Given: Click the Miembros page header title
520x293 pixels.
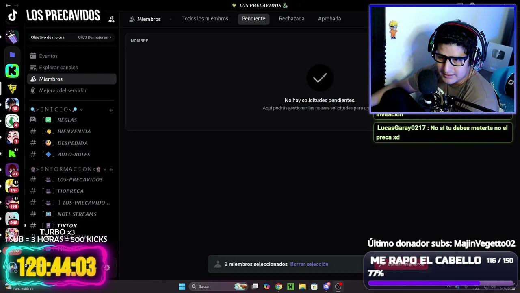Looking at the screenshot, I should coord(149,19).
